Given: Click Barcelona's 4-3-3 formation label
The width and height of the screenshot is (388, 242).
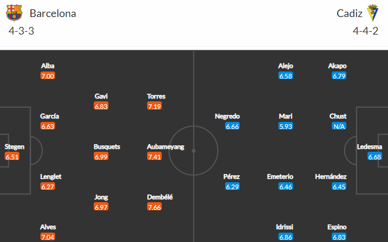Looking at the screenshot, I should point(21,31).
